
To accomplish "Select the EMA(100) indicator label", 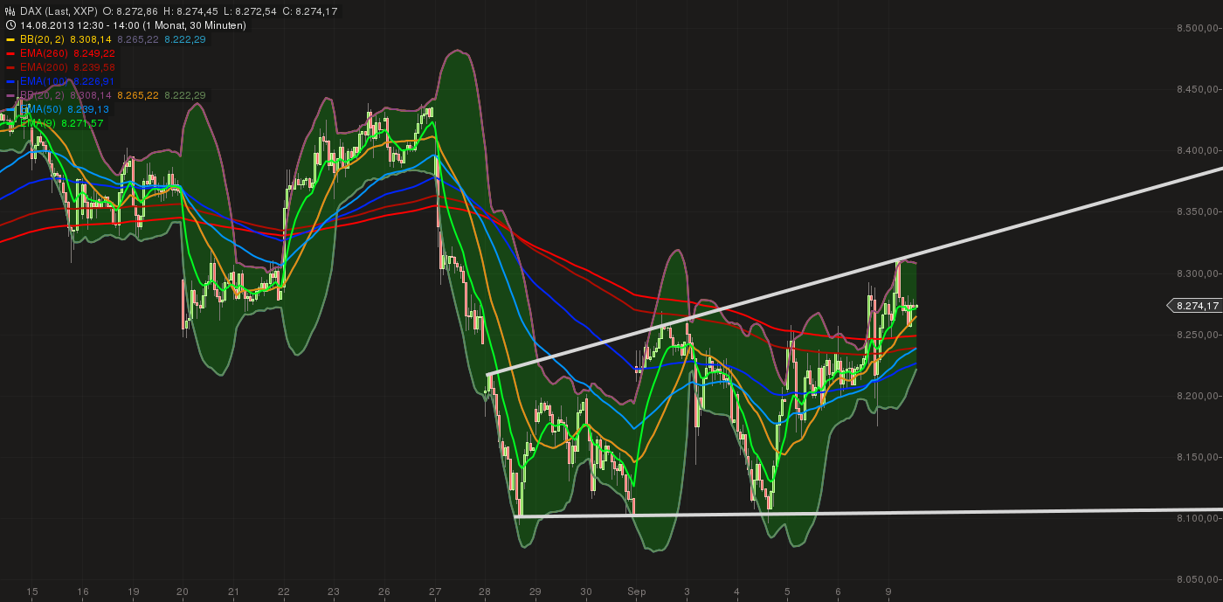I will 42,81.
